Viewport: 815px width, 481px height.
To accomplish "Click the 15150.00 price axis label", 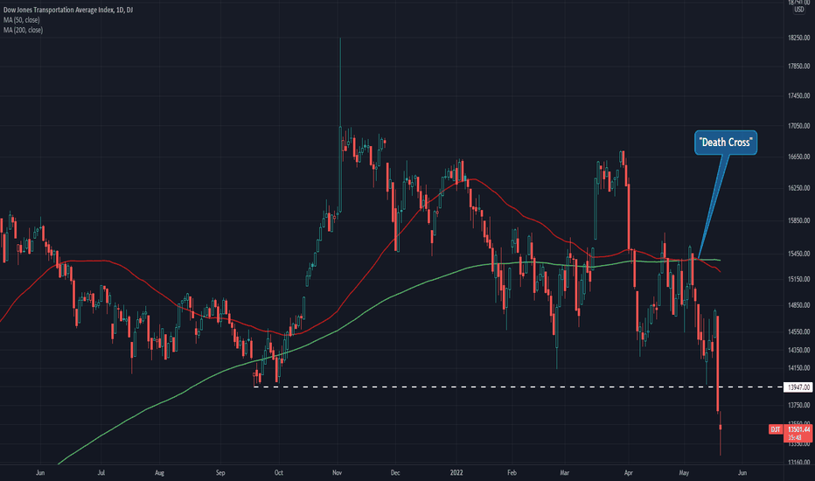I will 799,279.
